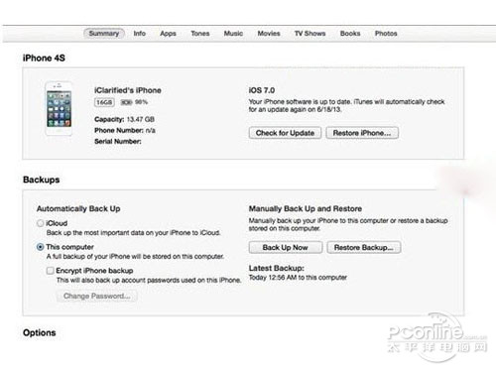
Task: Open the Music tab
Action: 233,34
